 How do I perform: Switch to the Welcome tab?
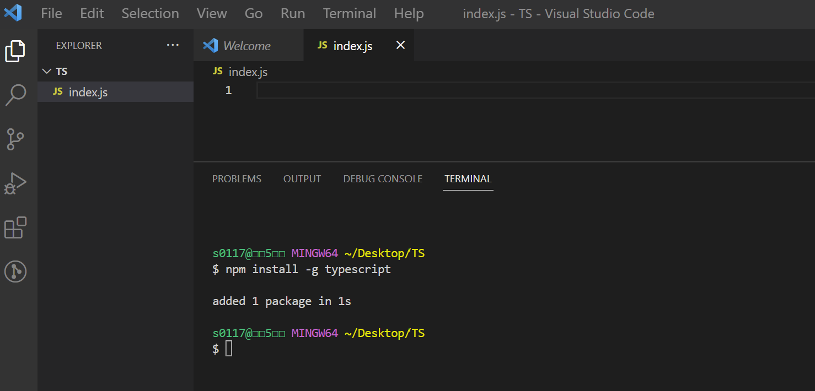248,45
